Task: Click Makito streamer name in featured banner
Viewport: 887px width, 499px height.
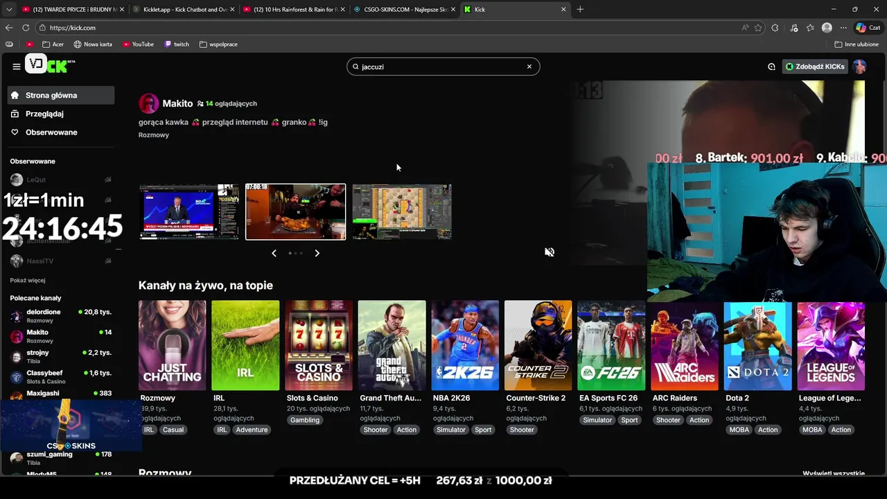Action: pyautogui.click(x=177, y=103)
